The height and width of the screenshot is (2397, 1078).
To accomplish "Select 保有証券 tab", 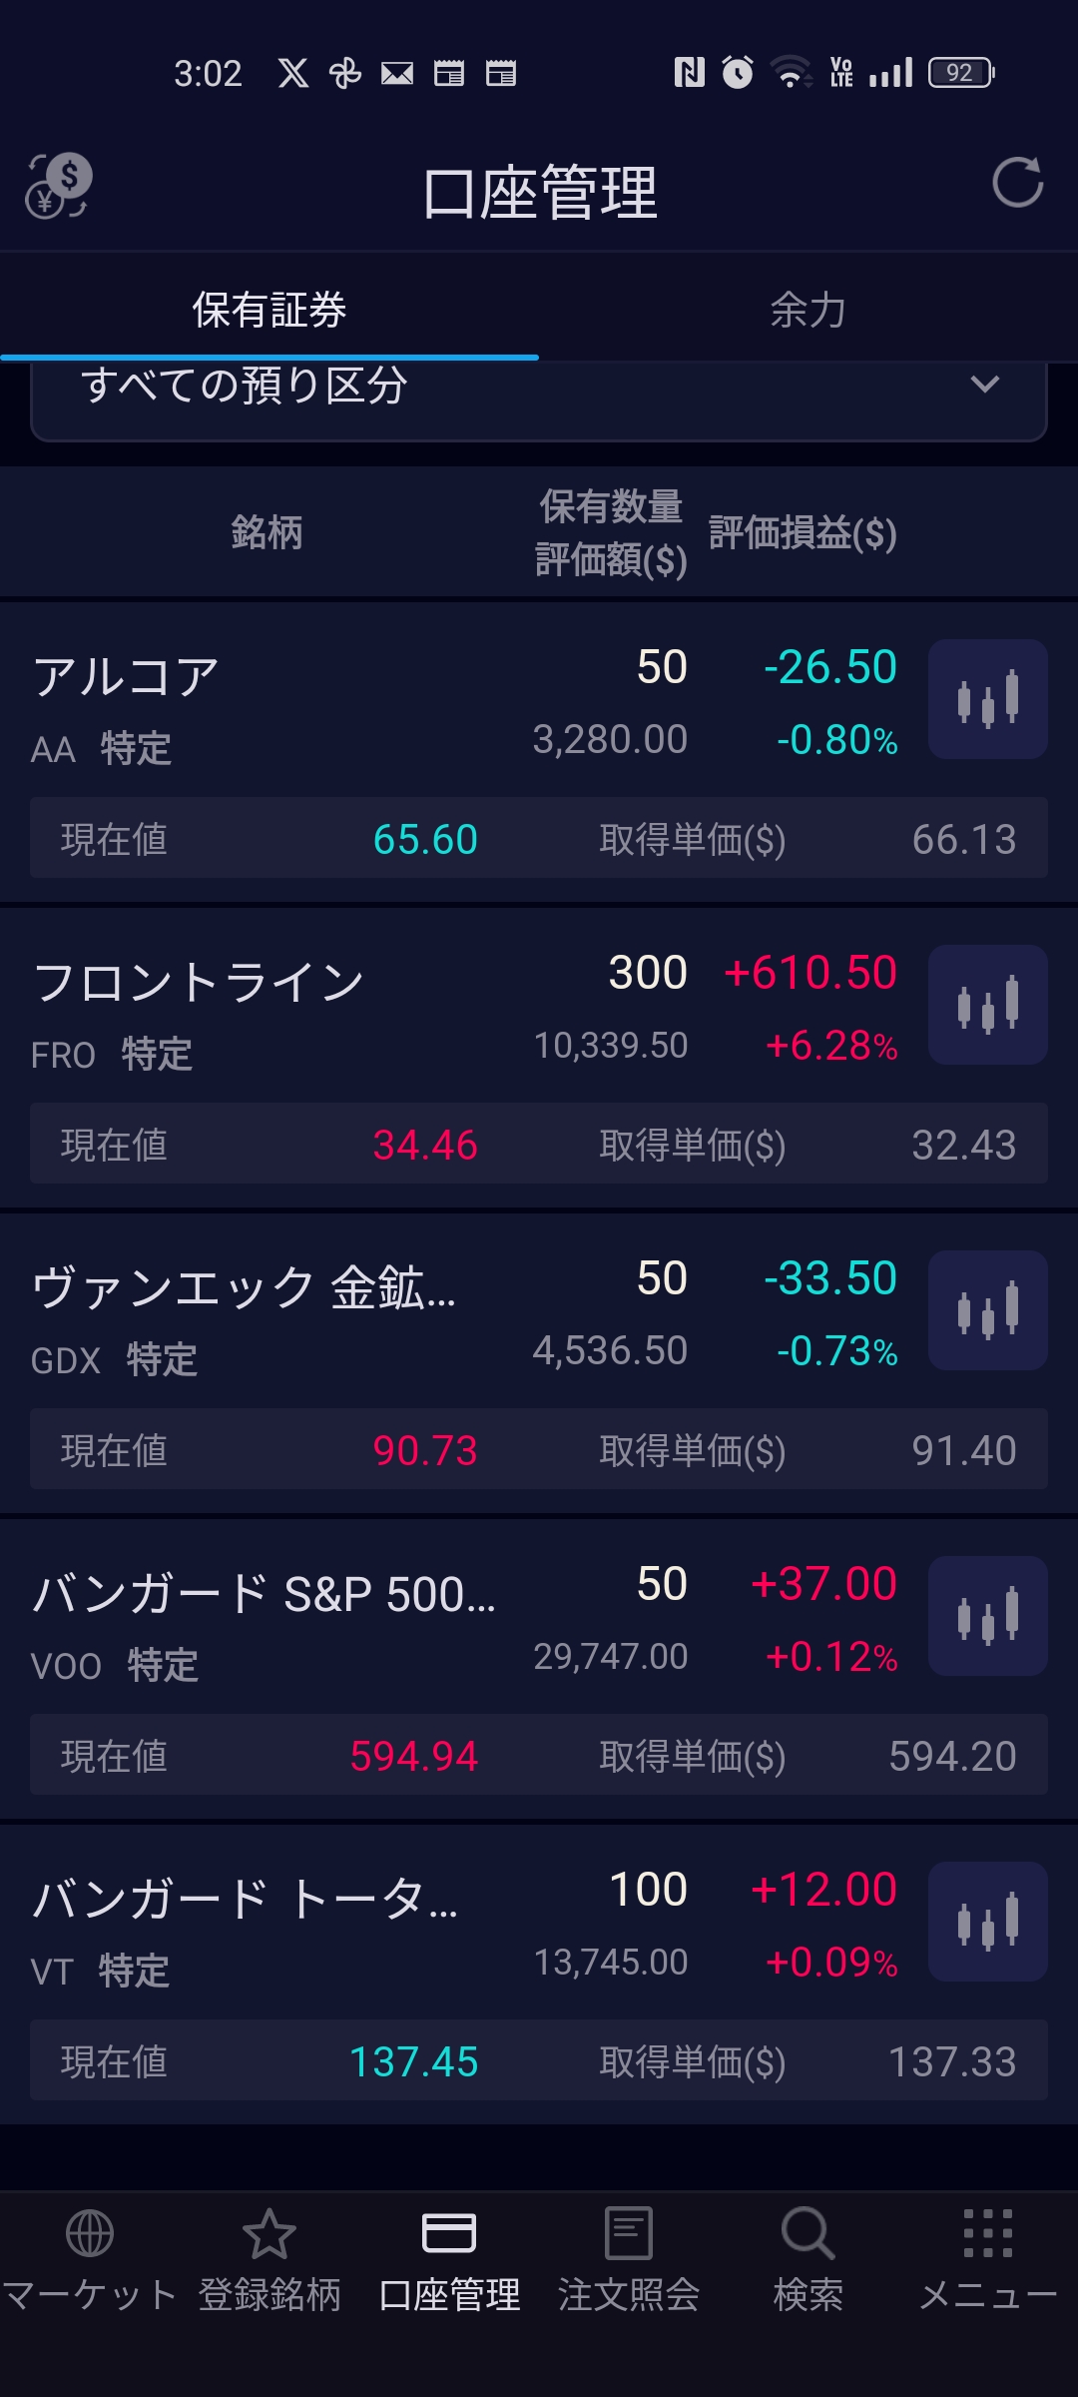I will coord(269,310).
